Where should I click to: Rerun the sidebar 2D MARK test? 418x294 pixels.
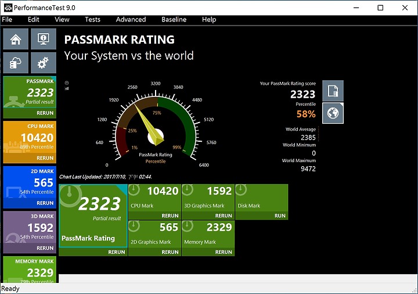click(45, 203)
